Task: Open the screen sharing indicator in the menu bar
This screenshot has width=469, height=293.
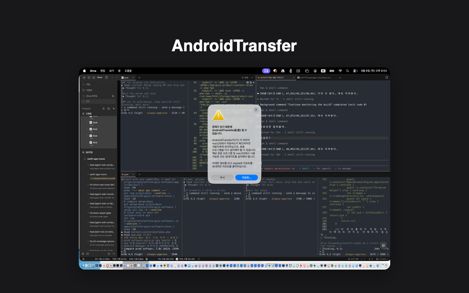Action: [266, 71]
